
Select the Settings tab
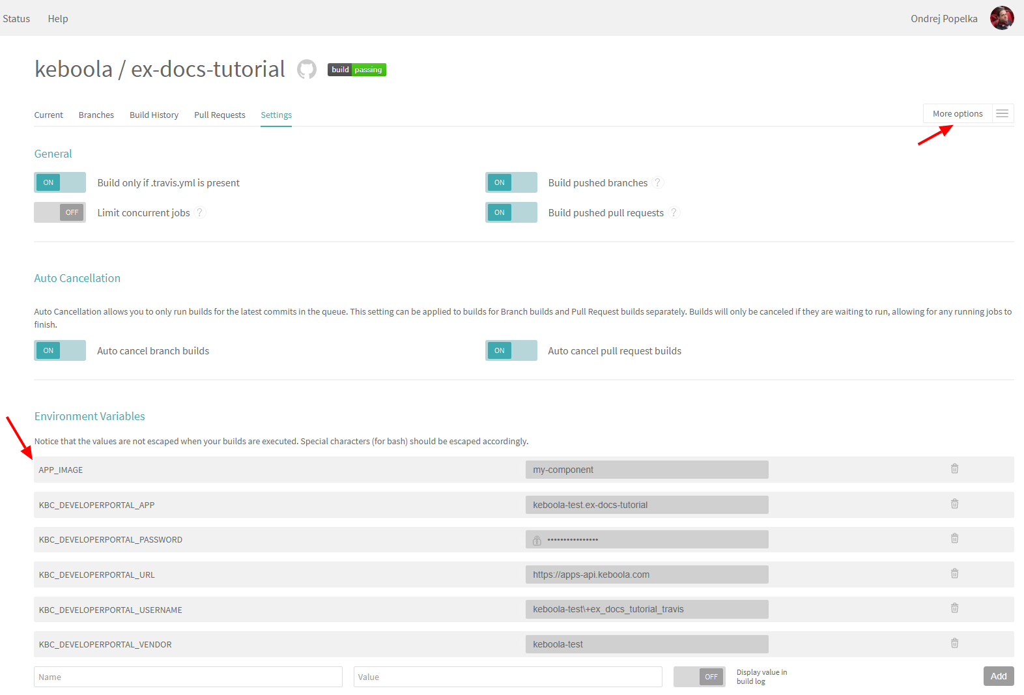pyautogui.click(x=276, y=115)
